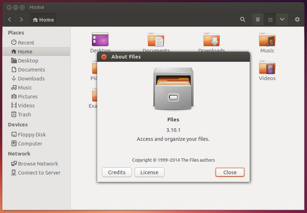The height and width of the screenshot is (213, 307).
Task: Select Browse Network in the sidebar
Action: coord(36,164)
